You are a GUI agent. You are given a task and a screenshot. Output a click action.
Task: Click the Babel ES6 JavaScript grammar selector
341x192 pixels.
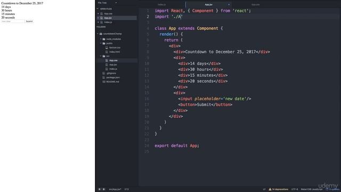312,189
